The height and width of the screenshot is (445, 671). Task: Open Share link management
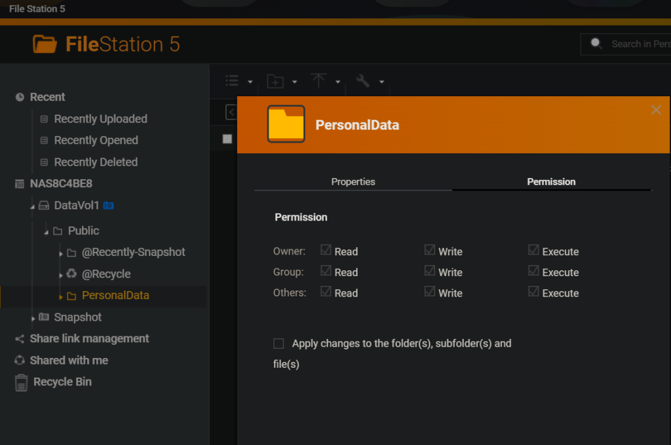[89, 338]
